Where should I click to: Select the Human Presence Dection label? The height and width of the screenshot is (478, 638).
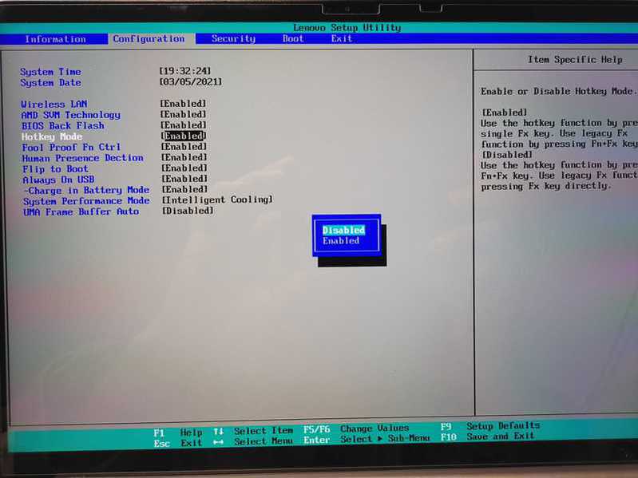(83, 158)
